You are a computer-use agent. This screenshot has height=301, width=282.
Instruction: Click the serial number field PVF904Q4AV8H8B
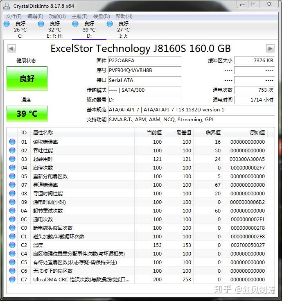144,70
